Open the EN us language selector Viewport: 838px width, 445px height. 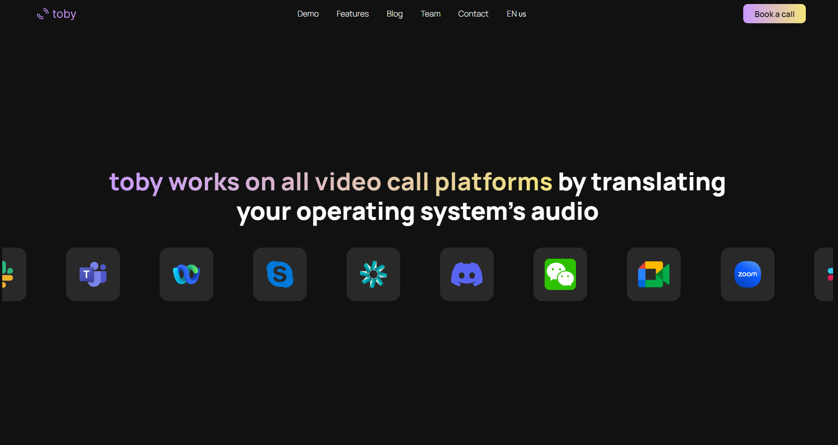516,14
